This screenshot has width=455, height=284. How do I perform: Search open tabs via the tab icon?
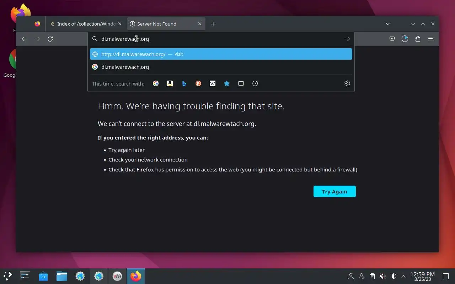tap(241, 83)
